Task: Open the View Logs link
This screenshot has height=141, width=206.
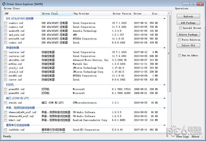Action: [x=182, y=137]
